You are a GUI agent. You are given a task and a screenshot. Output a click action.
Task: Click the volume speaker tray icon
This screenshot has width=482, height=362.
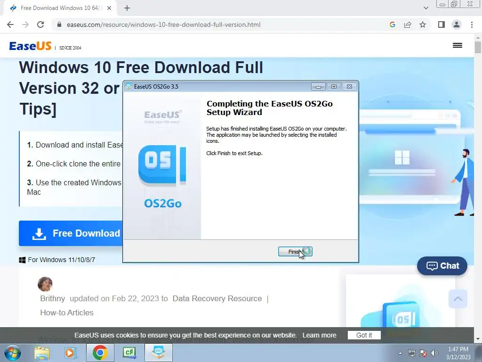(x=434, y=353)
